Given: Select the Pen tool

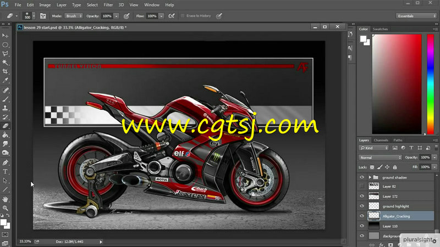Looking at the screenshot, I should [5, 162].
